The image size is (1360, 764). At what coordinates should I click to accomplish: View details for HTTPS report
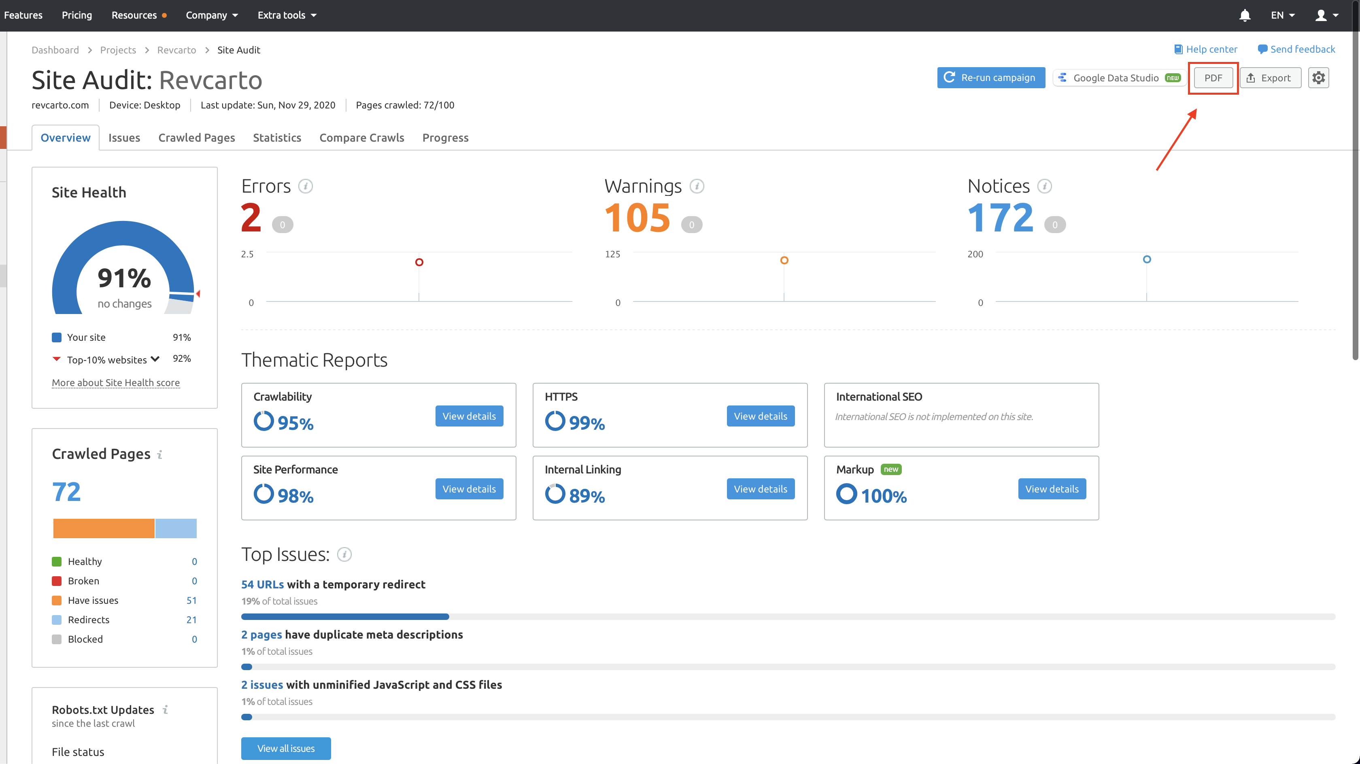click(x=760, y=416)
